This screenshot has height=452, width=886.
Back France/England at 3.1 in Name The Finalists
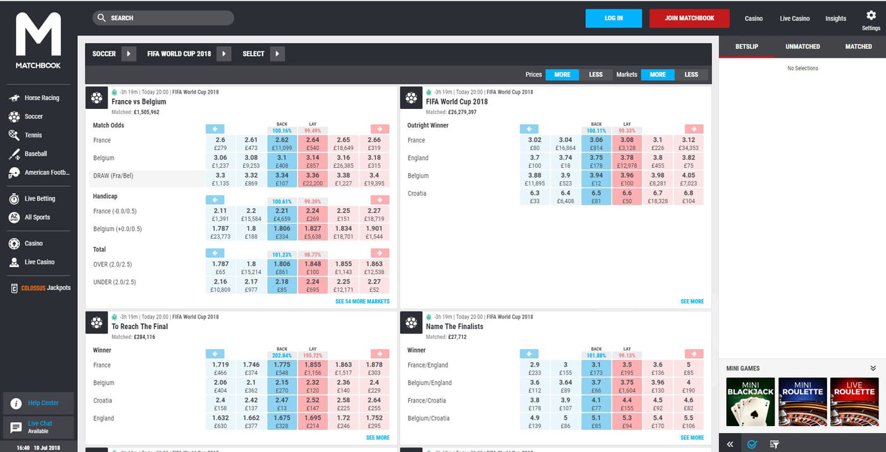(596, 368)
